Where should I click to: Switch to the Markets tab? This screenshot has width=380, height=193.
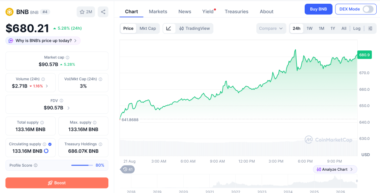[x=158, y=11]
